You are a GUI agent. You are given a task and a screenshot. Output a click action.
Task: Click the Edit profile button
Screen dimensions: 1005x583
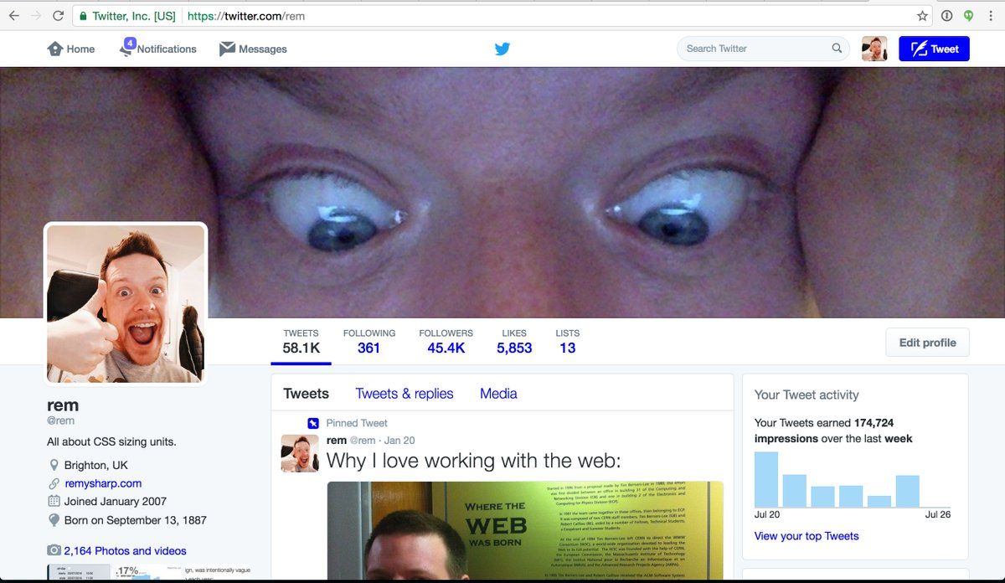(927, 343)
